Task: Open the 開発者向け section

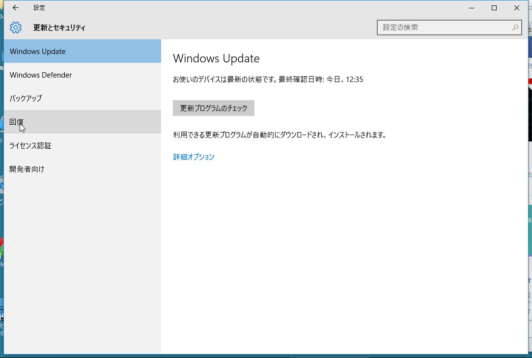Action: pyautogui.click(x=83, y=169)
